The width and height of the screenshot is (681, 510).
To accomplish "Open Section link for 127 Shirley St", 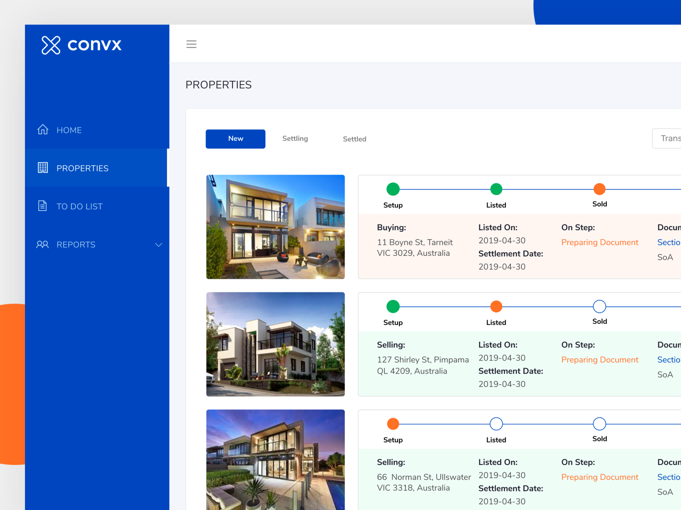I will (669, 360).
